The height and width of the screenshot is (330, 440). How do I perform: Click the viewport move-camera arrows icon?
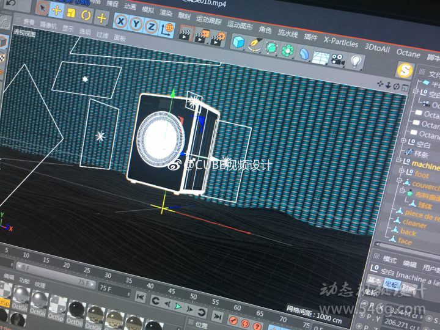coord(380,84)
